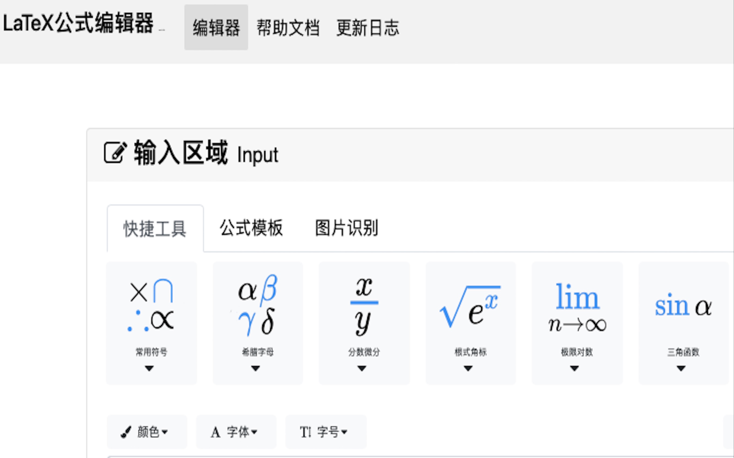This screenshot has height=458, width=734.
Task: Switch to the 图片识别 tab
Action: coord(347,228)
